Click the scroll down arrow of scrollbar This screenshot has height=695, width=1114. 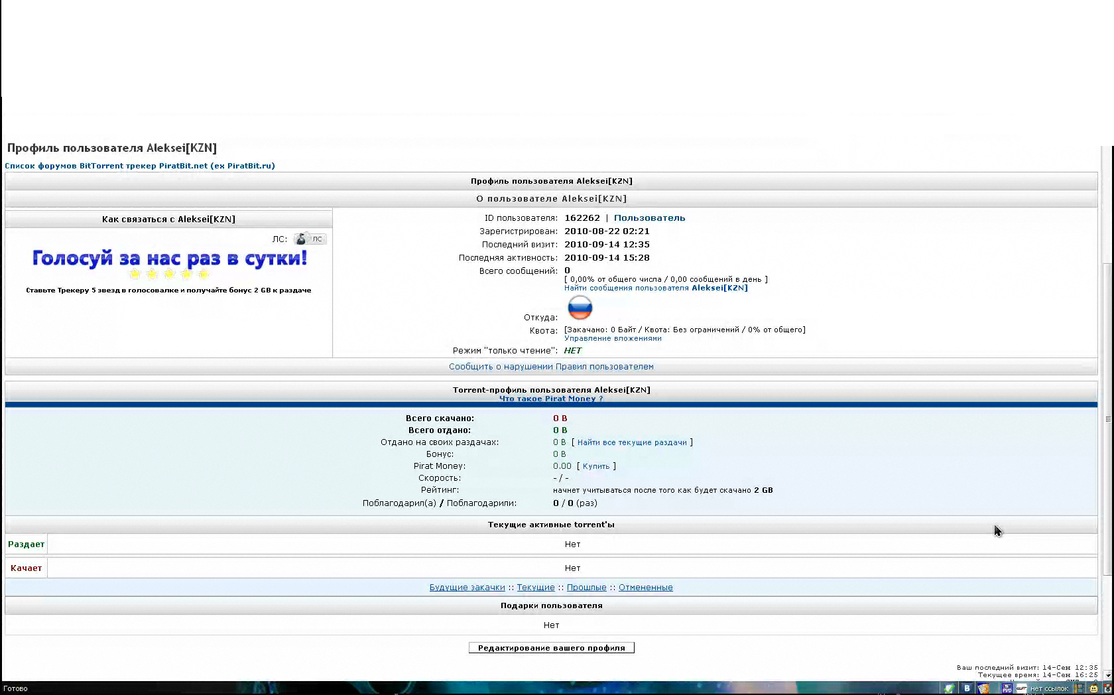click(x=1108, y=674)
